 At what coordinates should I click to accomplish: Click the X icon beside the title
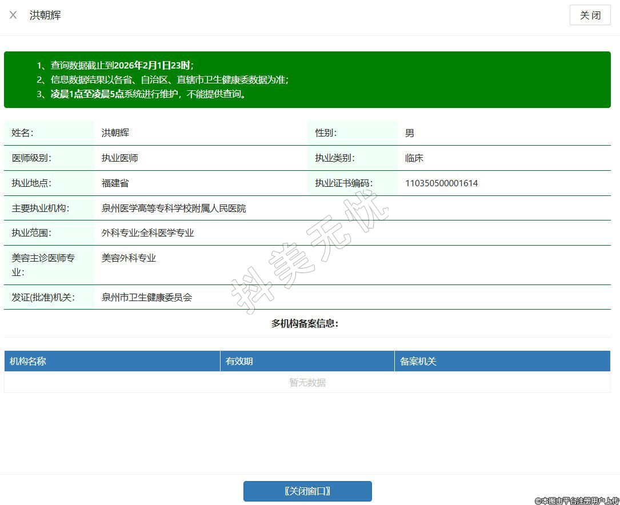click(x=13, y=15)
